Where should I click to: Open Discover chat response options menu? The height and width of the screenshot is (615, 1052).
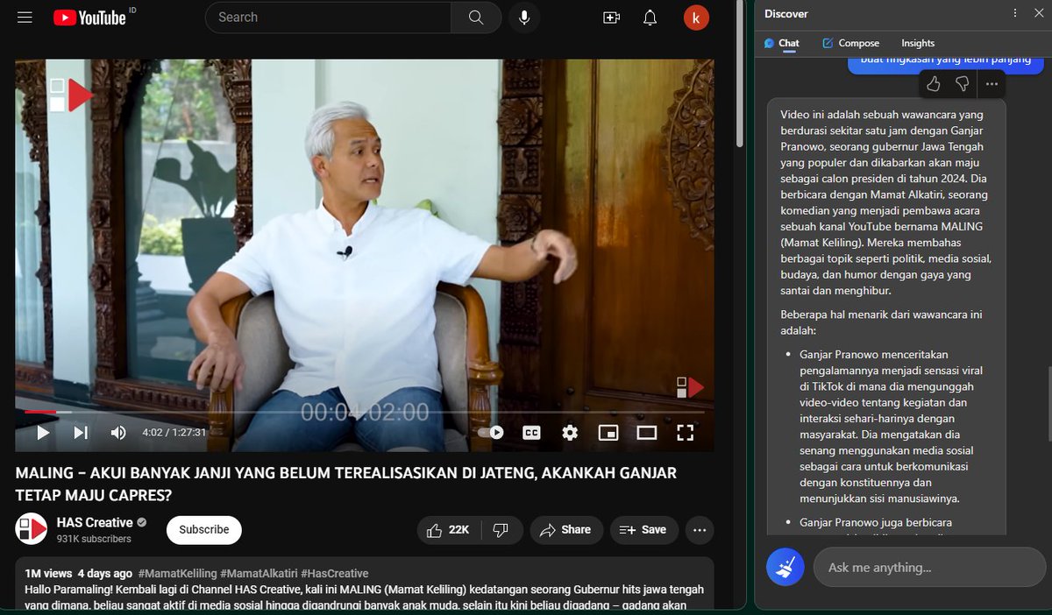pyautogui.click(x=991, y=83)
